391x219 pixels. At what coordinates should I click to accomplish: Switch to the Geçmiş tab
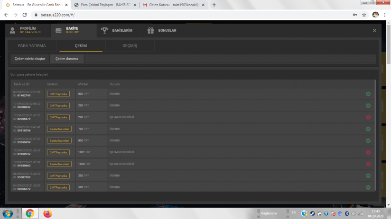(130, 46)
